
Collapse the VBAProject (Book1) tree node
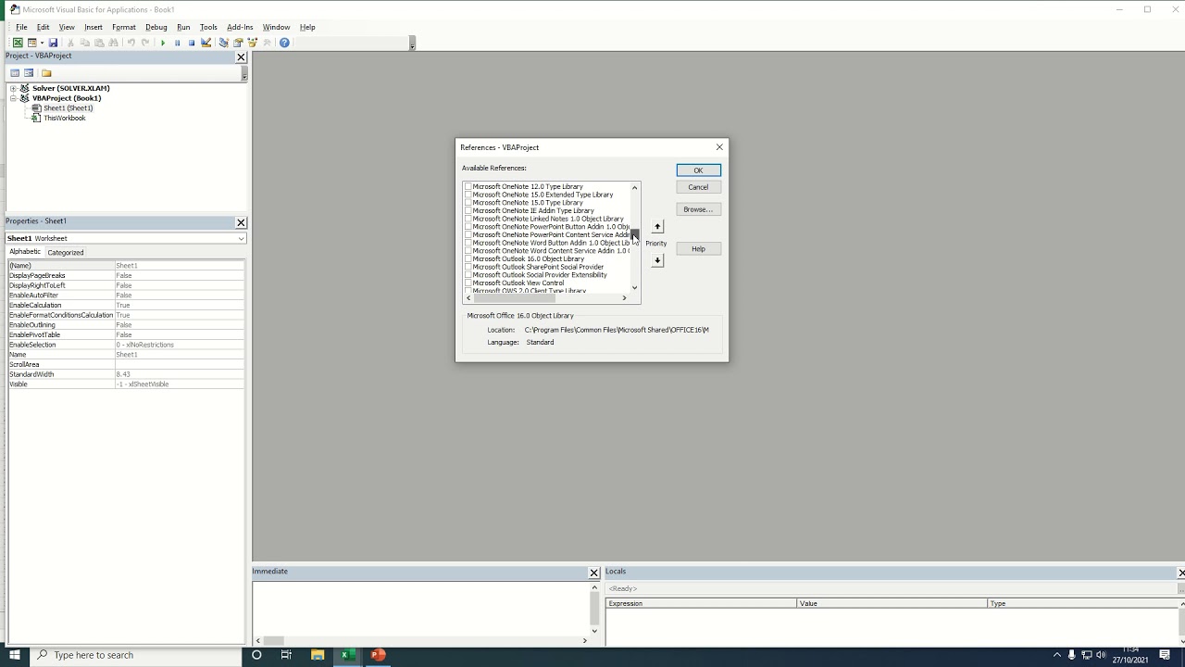click(13, 98)
